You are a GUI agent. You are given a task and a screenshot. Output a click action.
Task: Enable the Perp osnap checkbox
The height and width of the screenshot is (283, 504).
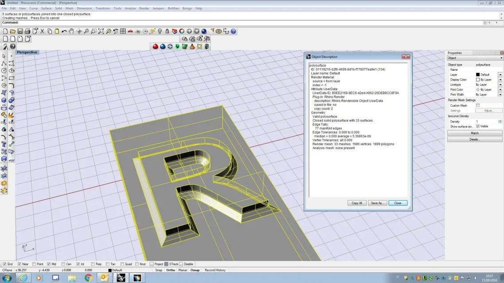tap(93, 264)
